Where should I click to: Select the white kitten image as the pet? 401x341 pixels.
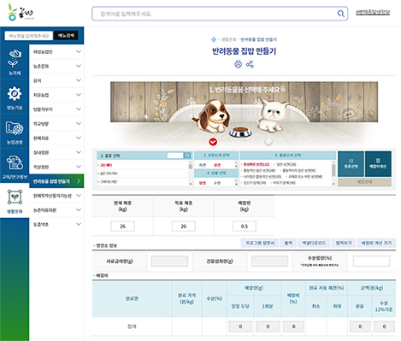tap(272, 116)
